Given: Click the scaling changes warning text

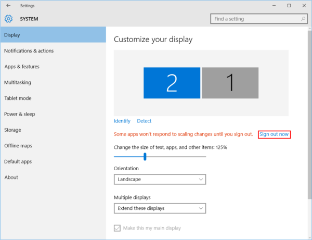Looking at the screenshot, I should pos(183,134).
